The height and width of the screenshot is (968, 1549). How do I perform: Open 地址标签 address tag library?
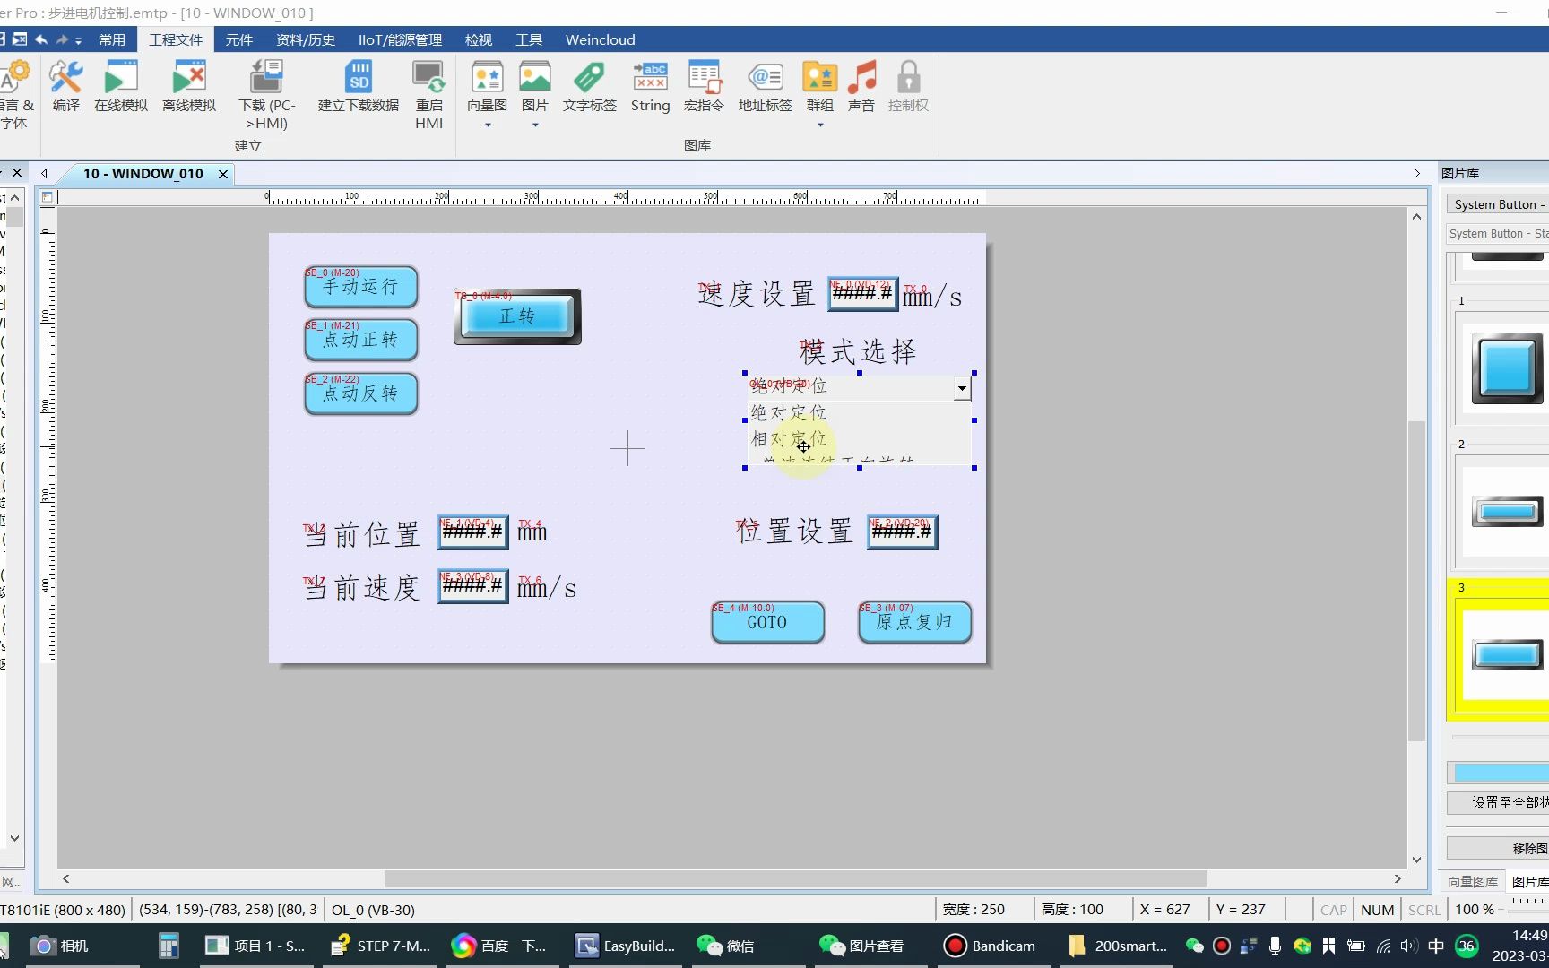765,86
